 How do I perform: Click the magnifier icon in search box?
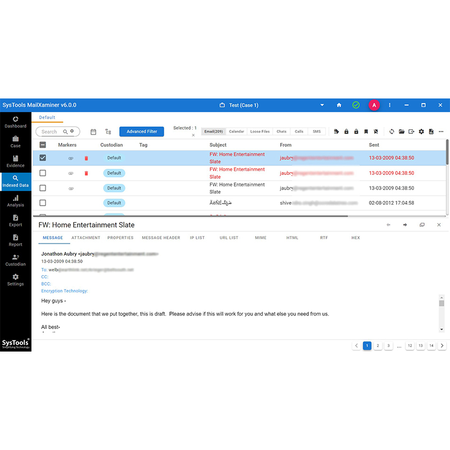pyautogui.click(x=65, y=132)
